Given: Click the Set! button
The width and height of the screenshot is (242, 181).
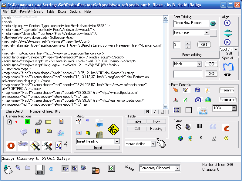Looking at the screenshot, I should [x=229, y=54].
